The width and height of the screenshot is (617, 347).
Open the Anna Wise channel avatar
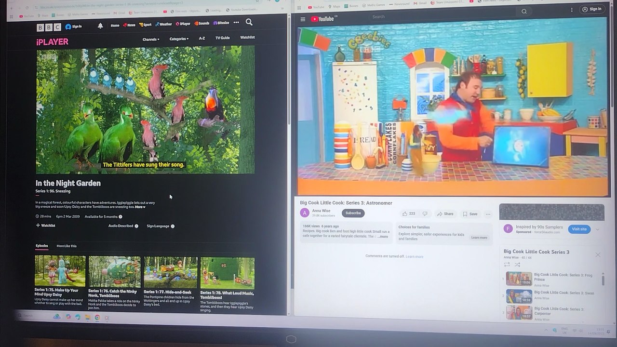[x=305, y=213]
